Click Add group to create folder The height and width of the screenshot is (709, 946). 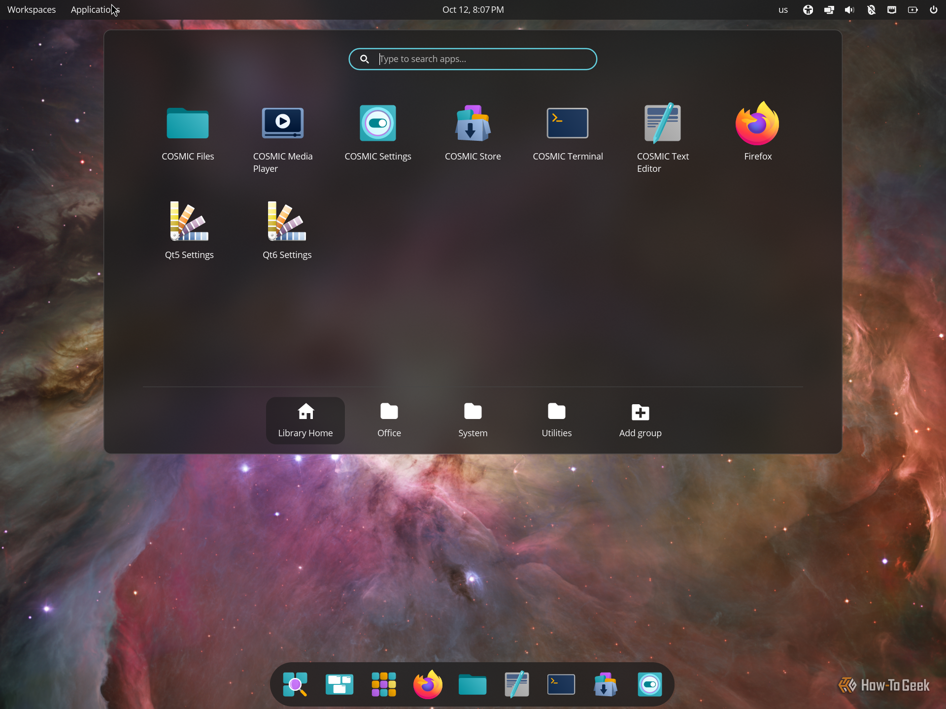coord(641,420)
